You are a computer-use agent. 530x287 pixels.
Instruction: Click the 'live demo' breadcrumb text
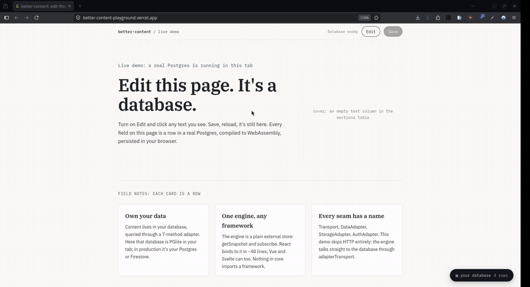(x=168, y=32)
